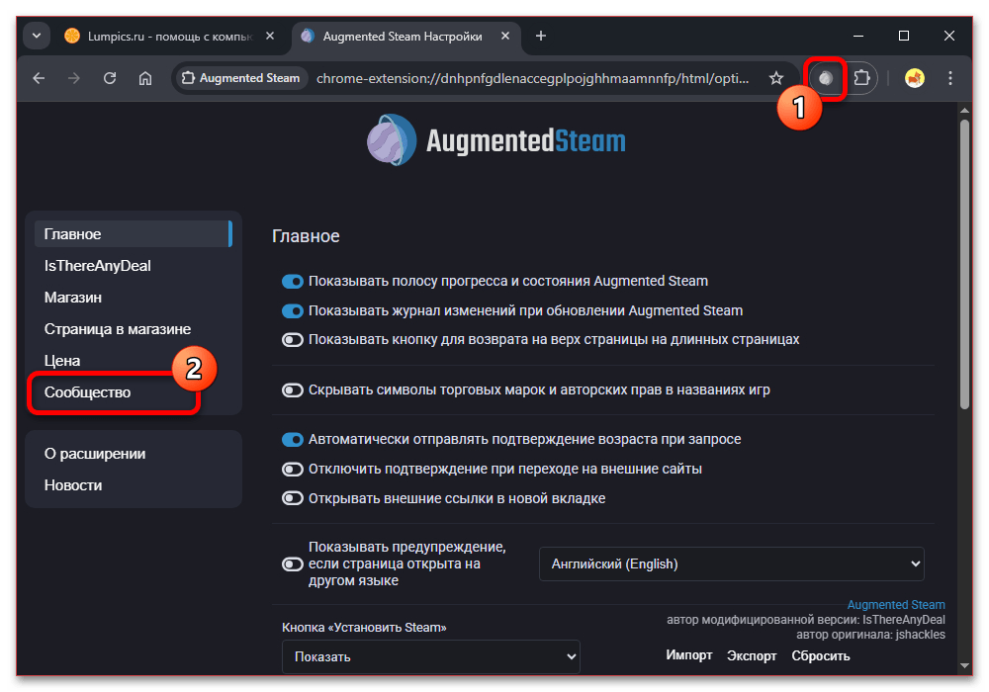Enable Скрывать символы торговых марок

point(293,390)
